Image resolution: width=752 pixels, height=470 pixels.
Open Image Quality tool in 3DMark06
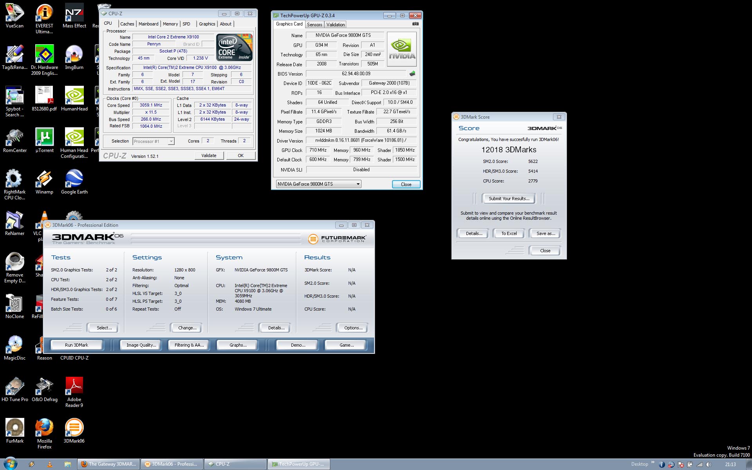point(141,345)
